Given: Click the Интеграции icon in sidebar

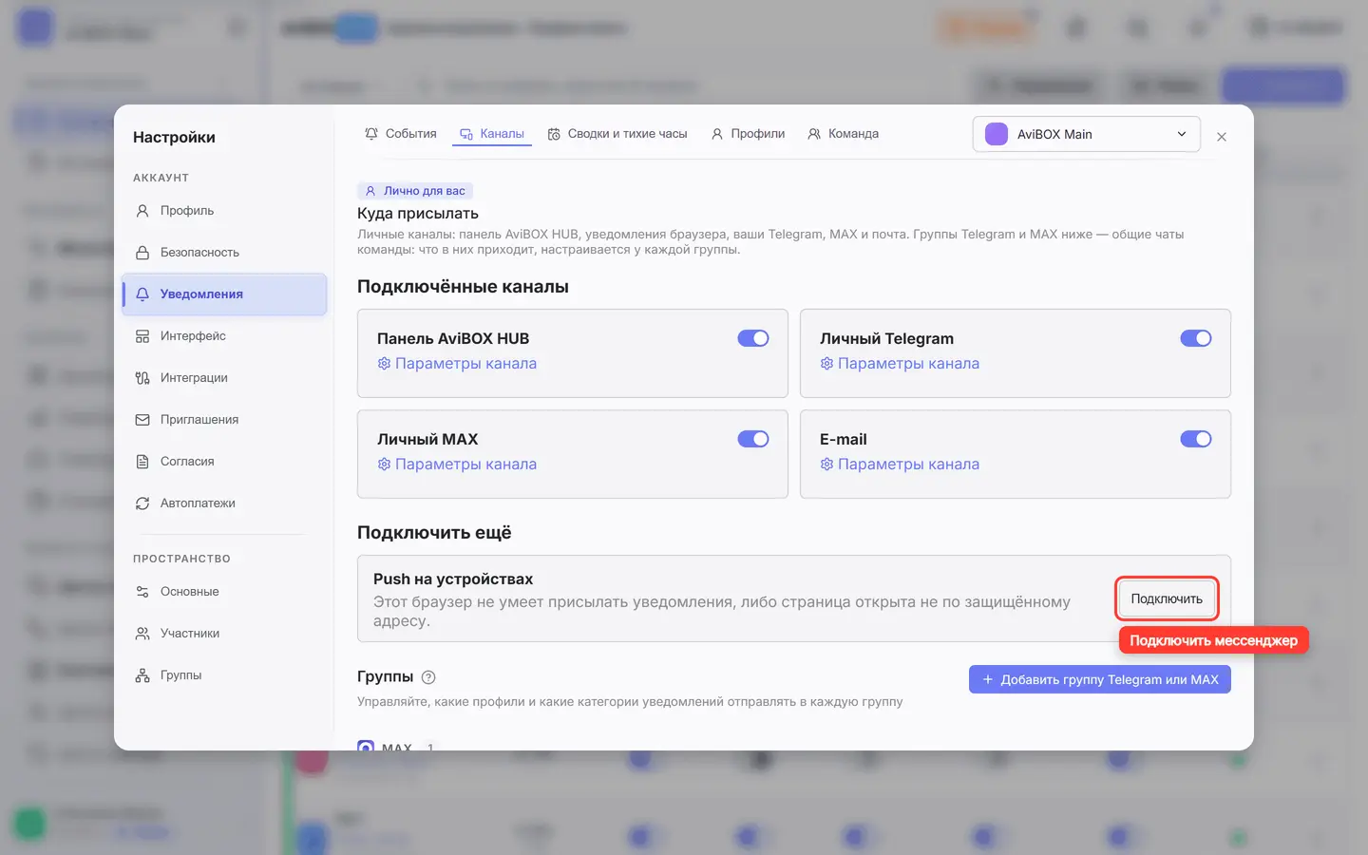Looking at the screenshot, I should point(142,378).
